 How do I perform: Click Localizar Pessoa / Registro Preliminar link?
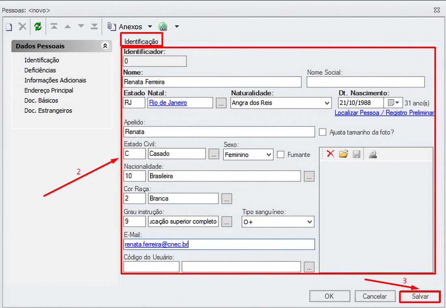point(384,113)
